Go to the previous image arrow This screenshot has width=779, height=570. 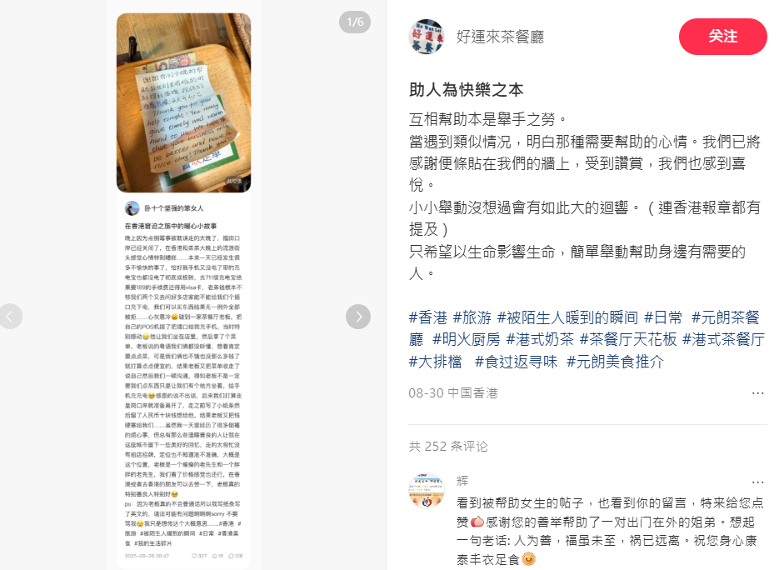(11, 317)
